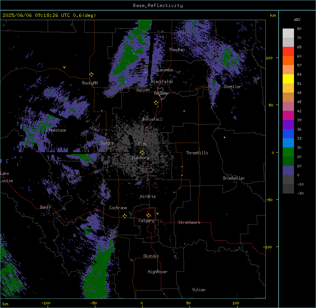Click the white asterisk above Limestone label
Viewport: 316px width, 308px height.
pos(56,126)
